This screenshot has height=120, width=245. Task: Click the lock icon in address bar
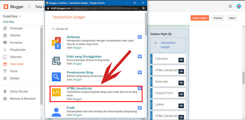pos(48,8)
